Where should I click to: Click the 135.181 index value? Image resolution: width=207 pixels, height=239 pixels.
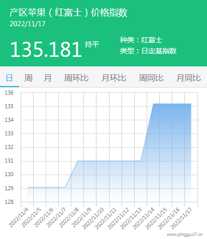[46, 49]
